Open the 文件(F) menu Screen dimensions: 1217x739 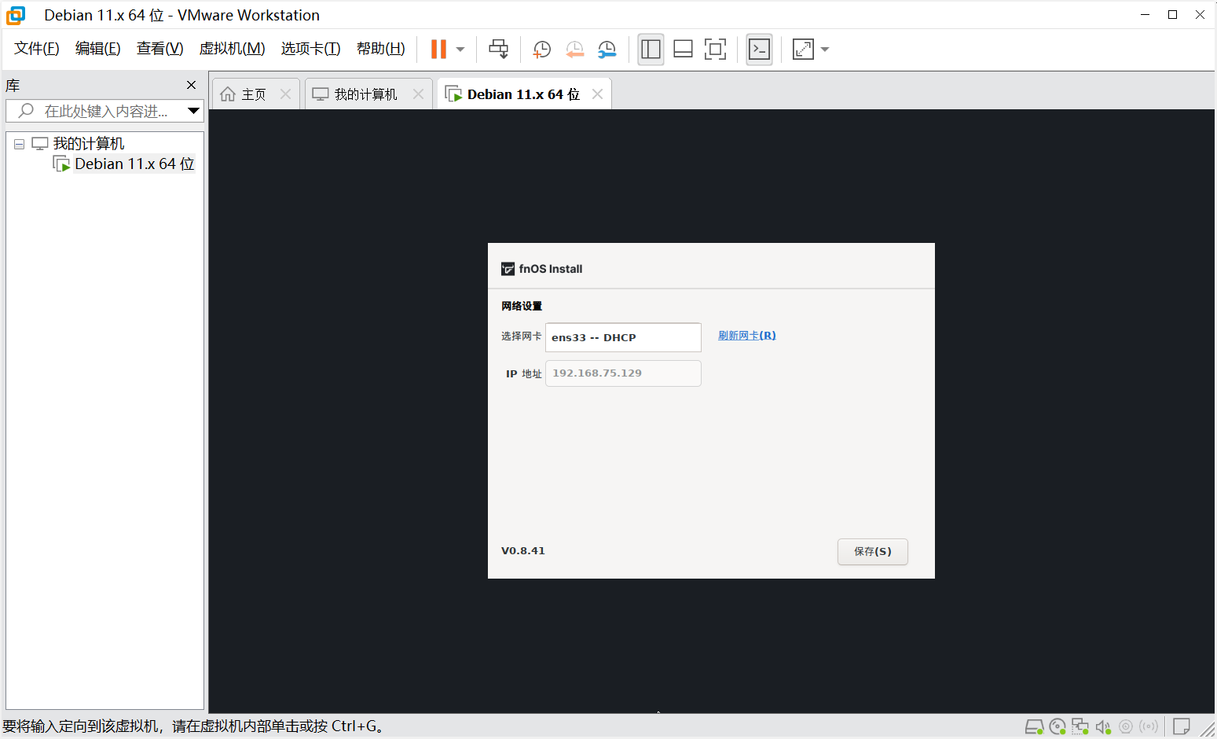click(37, 49)
